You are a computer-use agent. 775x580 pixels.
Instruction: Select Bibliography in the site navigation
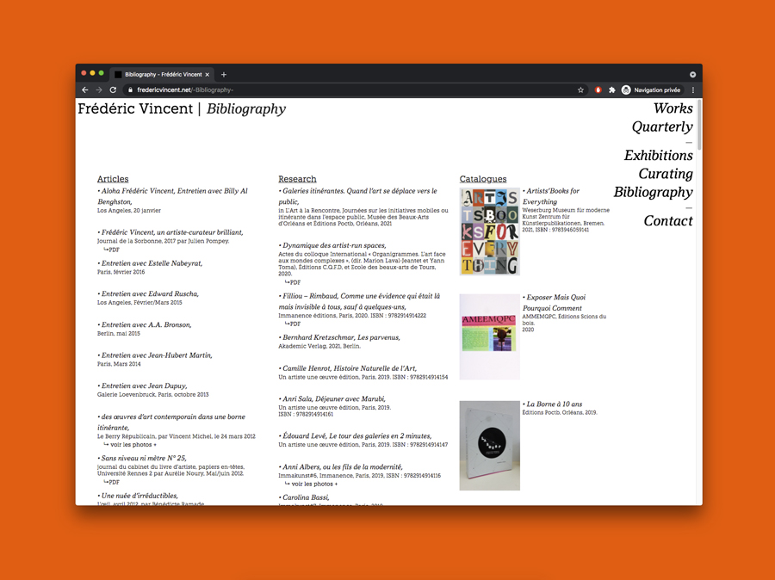[653, 192]
